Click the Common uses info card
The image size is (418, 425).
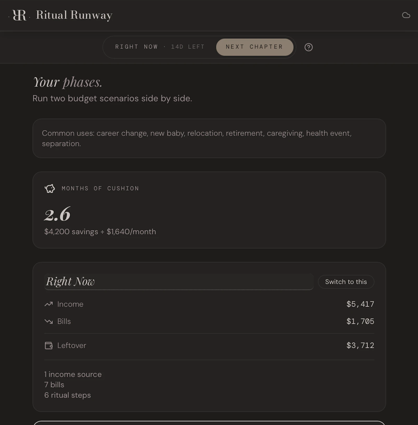[209, 138]
